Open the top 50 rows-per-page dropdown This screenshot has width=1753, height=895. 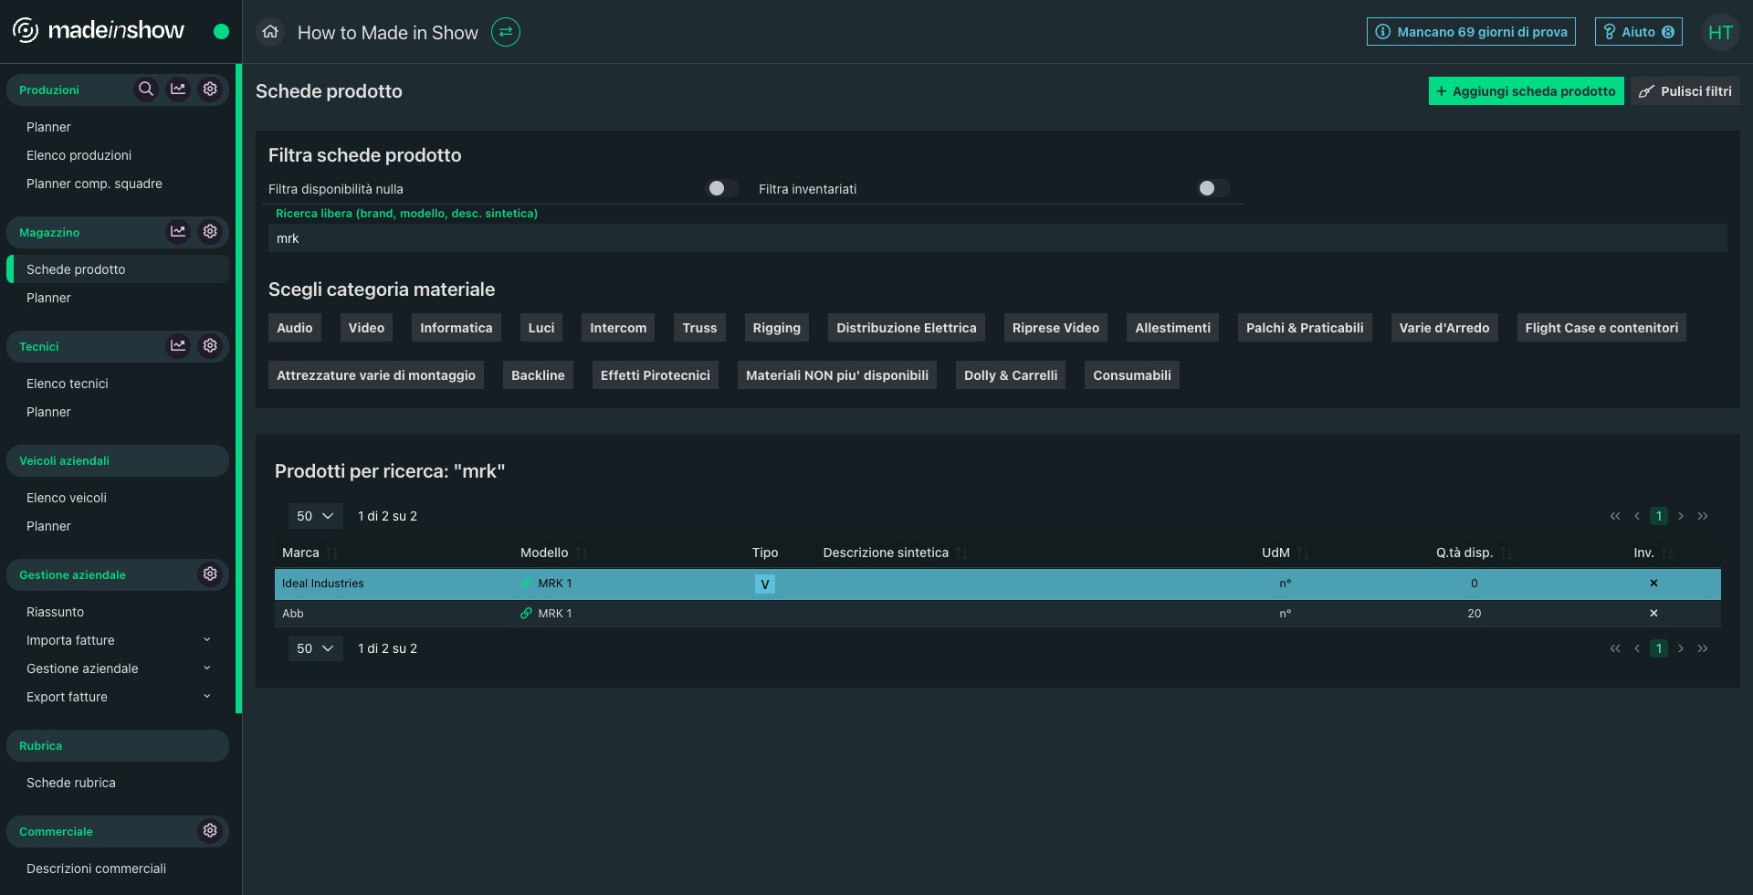(x=315, y=516)
